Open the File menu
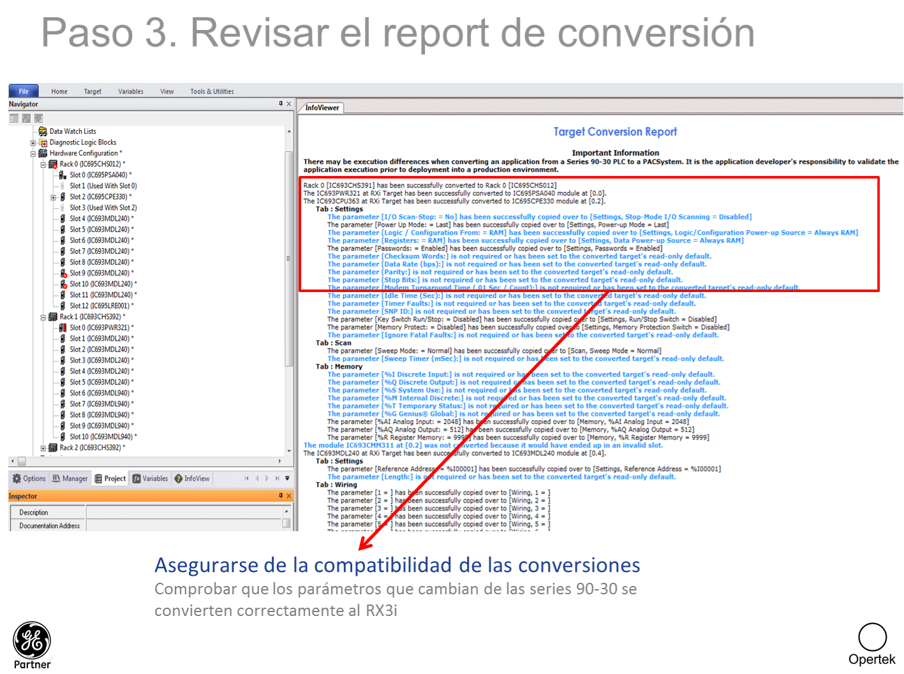 coord(24,91)
